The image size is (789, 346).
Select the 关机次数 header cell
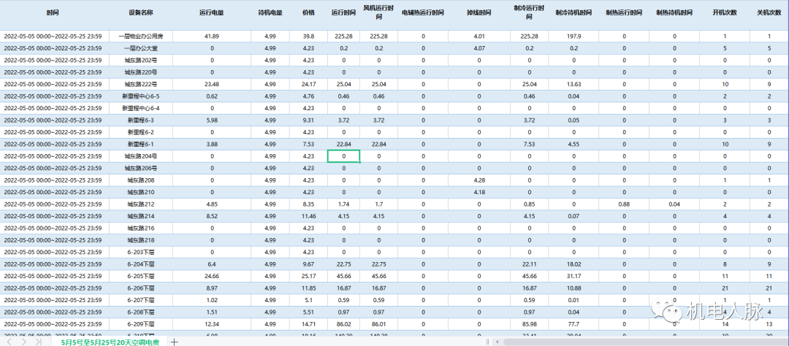point(769,13)
